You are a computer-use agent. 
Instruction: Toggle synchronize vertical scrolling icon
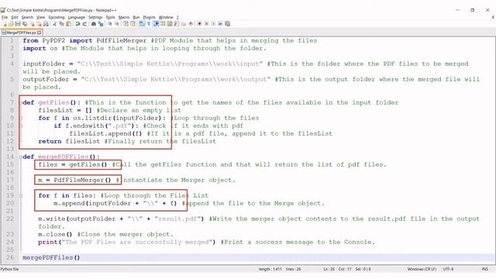(x=126, y=24)
